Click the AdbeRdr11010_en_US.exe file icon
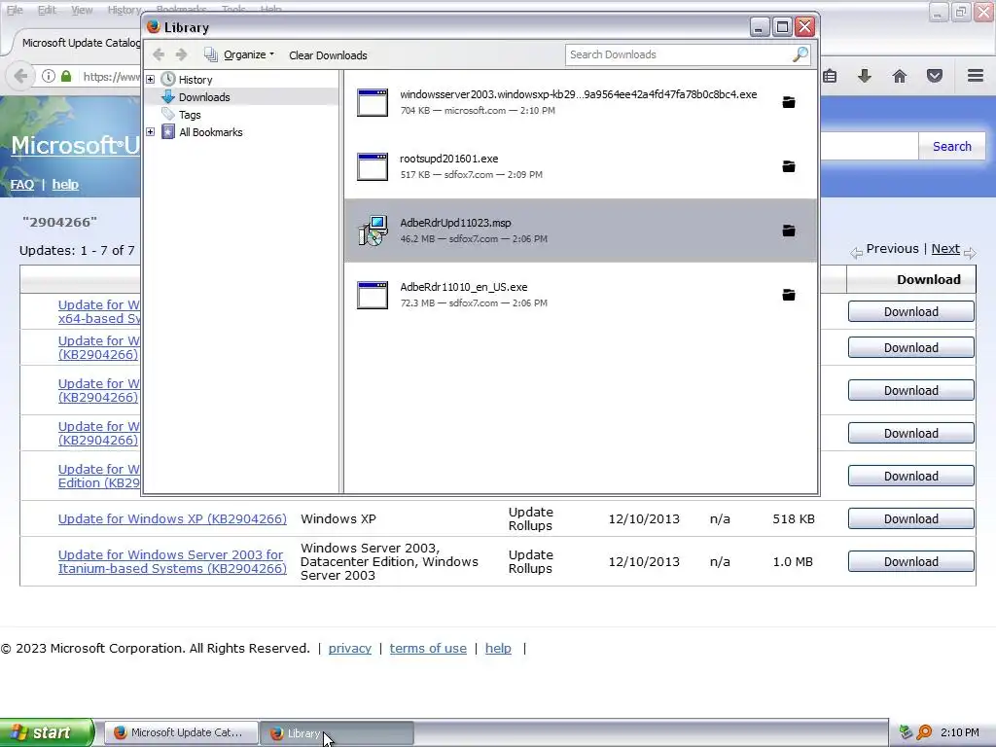 373,295
